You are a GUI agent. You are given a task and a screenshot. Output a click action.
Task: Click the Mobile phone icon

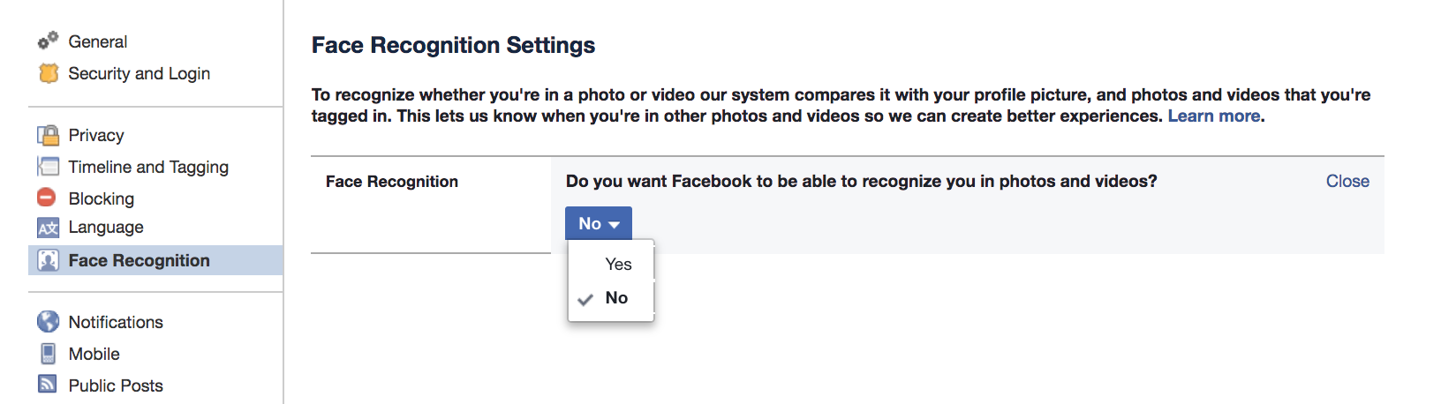coord(49,354)
